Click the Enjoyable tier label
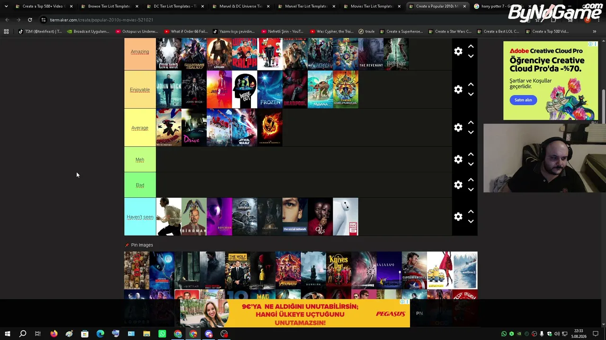The height and width of the screenshot is (340, 606). 140,90
